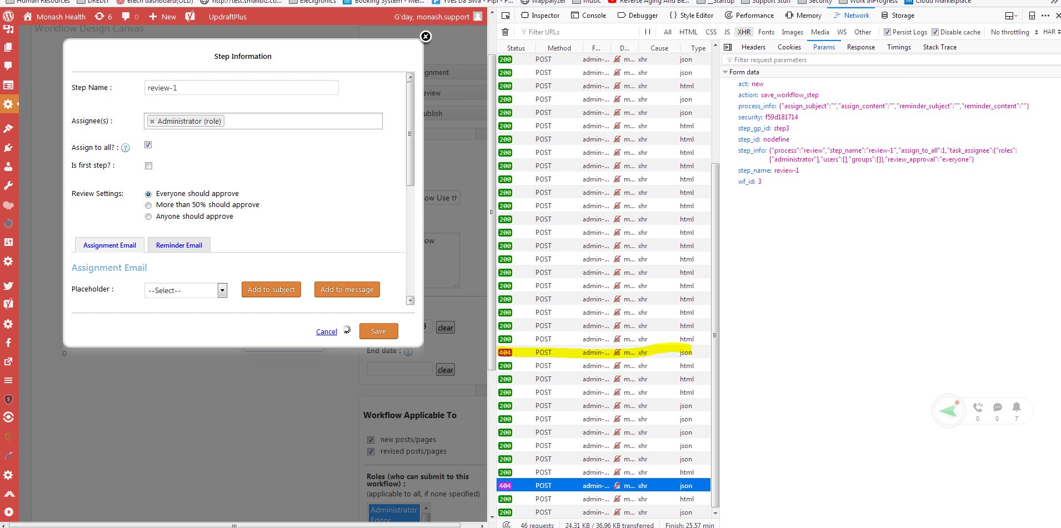This screenshot has height=528, width=1061.
Task: Open the Appearance paintbrush sidebar icon
Action: pos(8,128)
